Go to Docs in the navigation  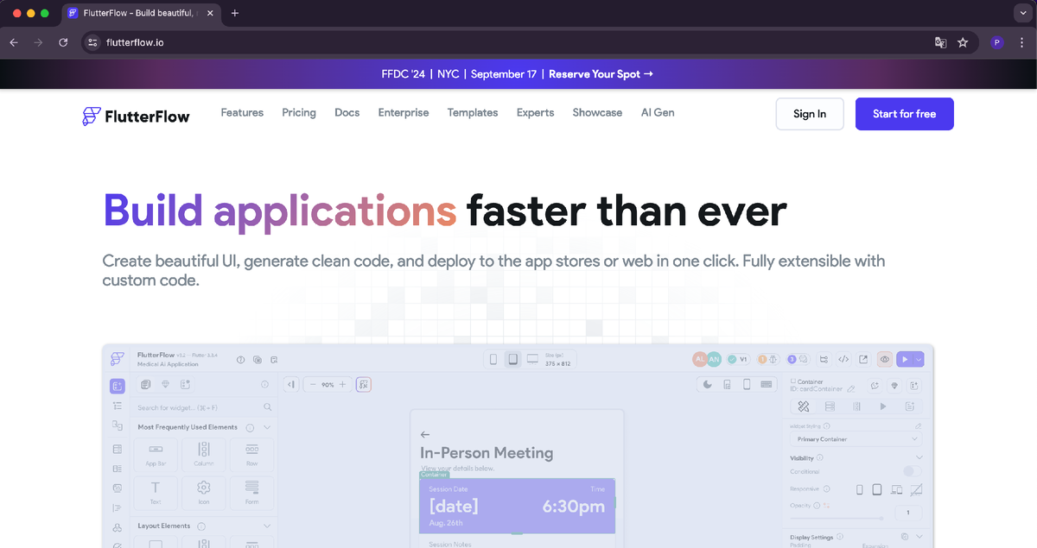point(347,113)
